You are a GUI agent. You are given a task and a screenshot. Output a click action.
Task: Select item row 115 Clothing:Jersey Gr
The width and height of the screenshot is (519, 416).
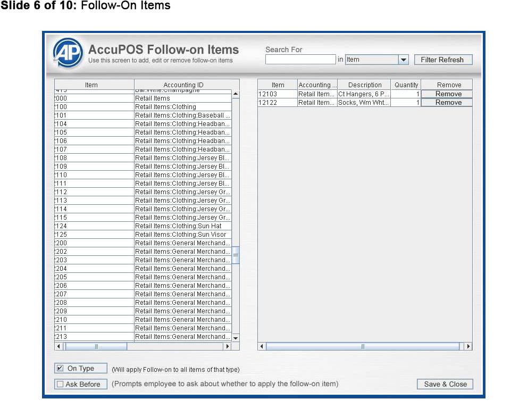(143, 218)
